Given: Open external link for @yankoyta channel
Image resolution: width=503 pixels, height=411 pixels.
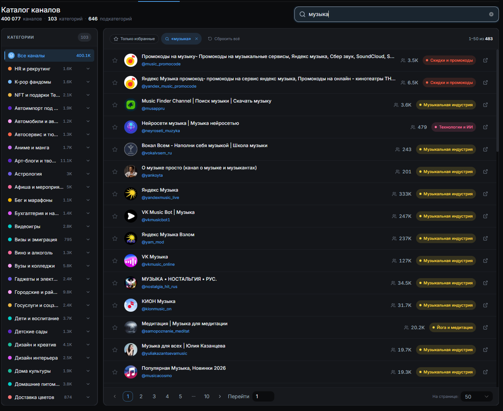Looking at the screenshot, I should click(485, 172).
